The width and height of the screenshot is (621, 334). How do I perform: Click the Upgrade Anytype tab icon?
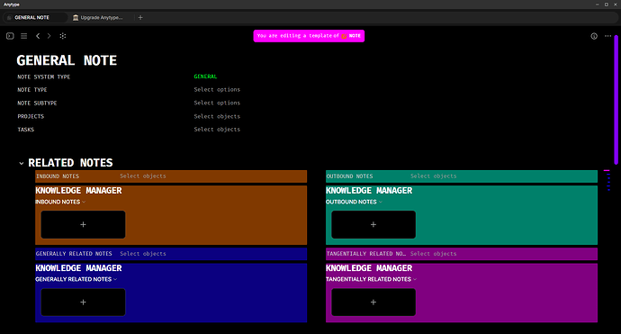[x=76, y=17]
